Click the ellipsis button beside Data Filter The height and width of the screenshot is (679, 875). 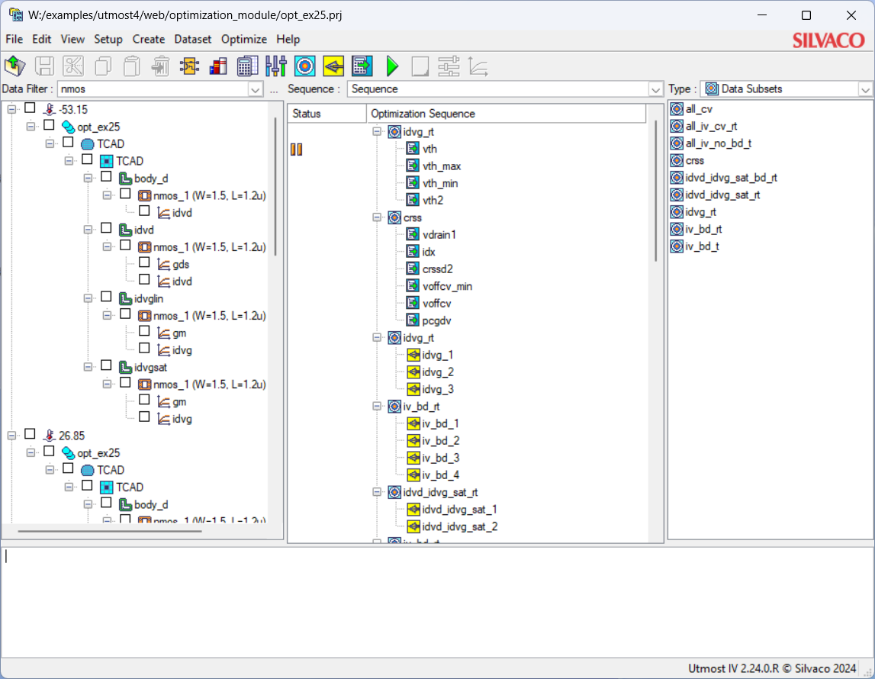(x=273, y=89)
